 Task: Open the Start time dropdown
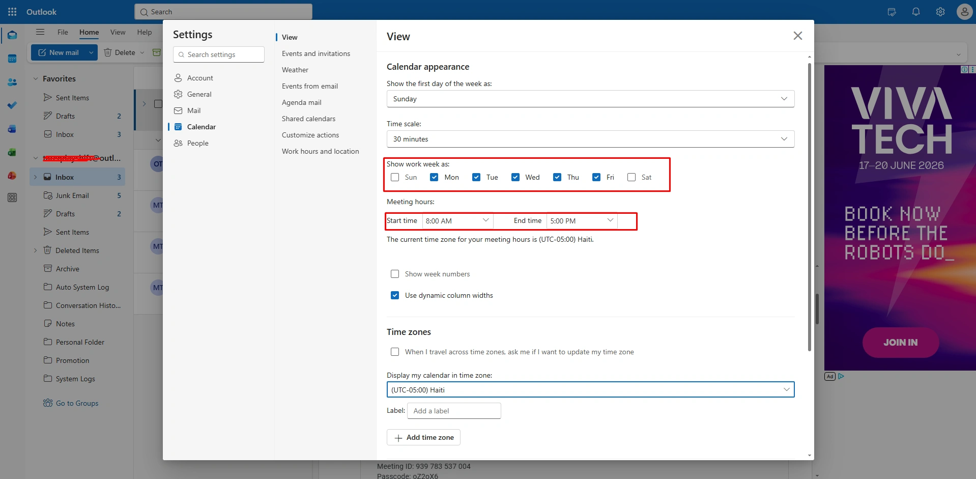coord(457,221)
